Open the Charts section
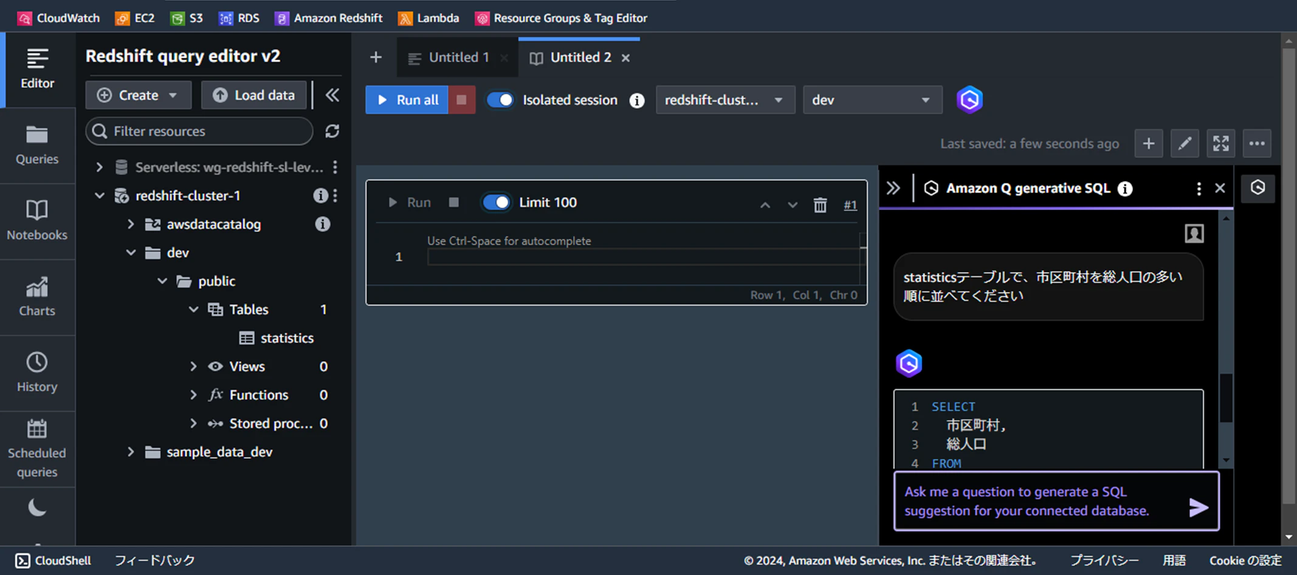Image resolution: width=1297 pixels, height=575 pixels. tap(37, 298)
